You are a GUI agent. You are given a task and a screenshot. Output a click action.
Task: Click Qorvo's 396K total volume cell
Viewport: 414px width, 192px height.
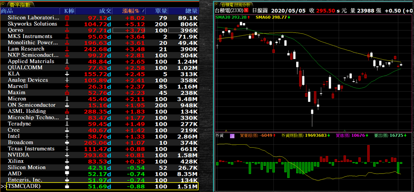tap(183, 30)
